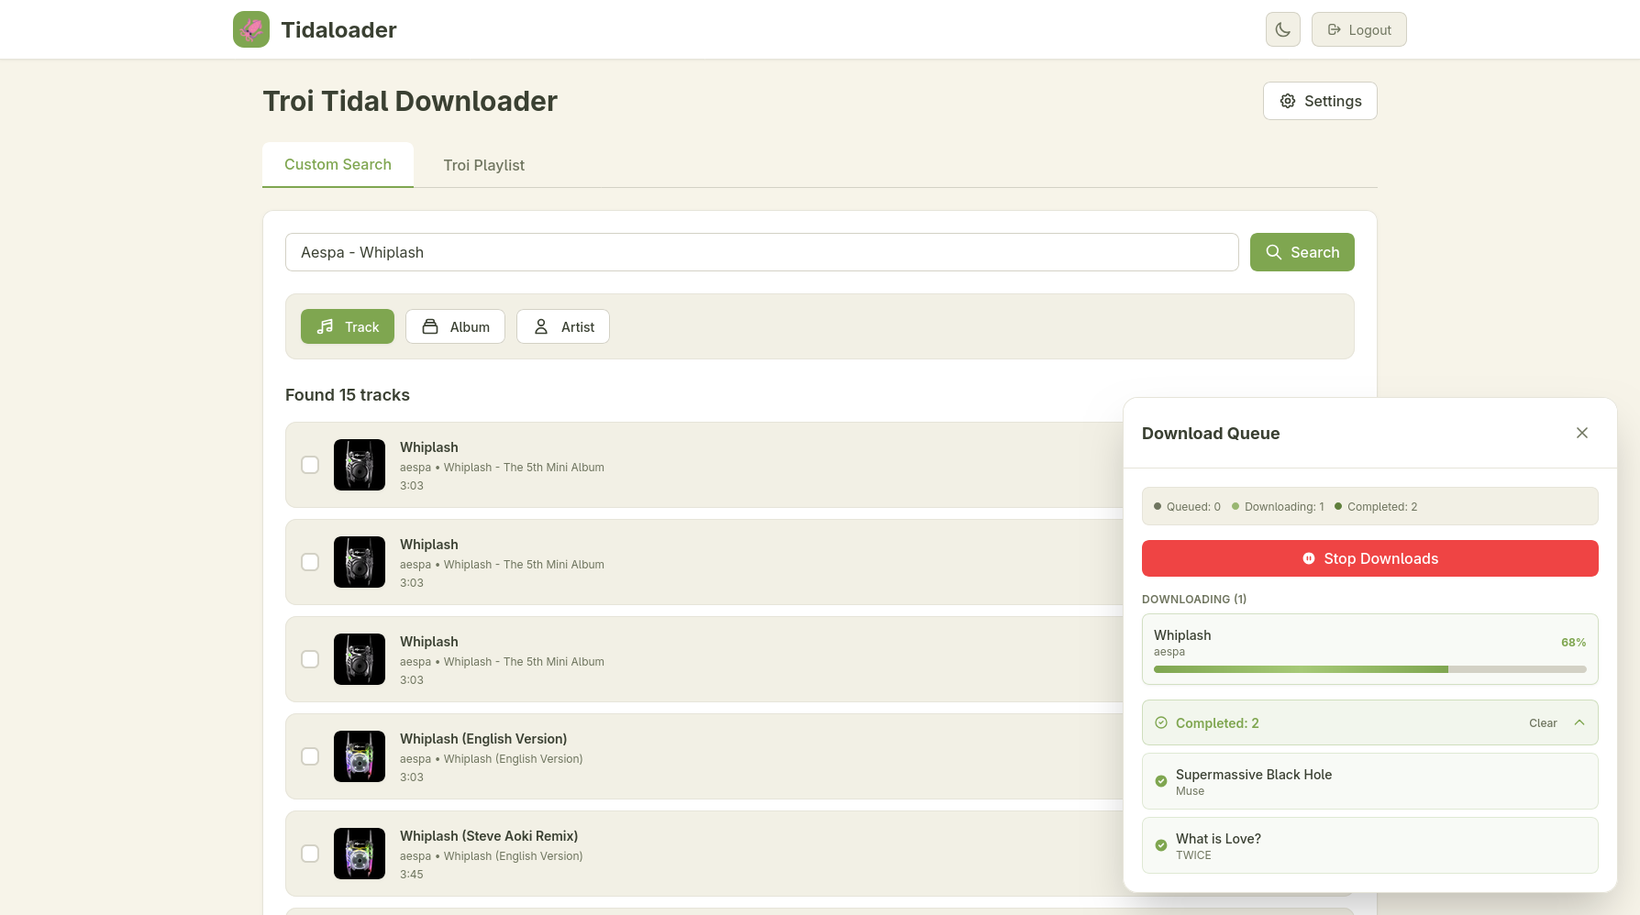Click the "Found 15 tracks" results heading
Viewport: 1640px width, 915px height.
pos(348,395)
